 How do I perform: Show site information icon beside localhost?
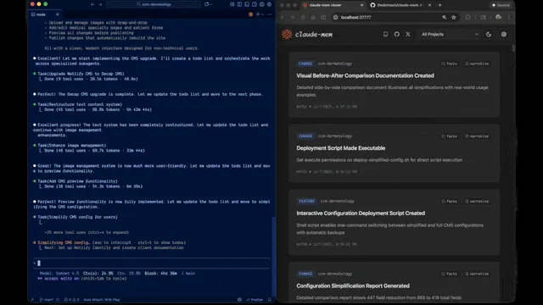click(335, 17)
